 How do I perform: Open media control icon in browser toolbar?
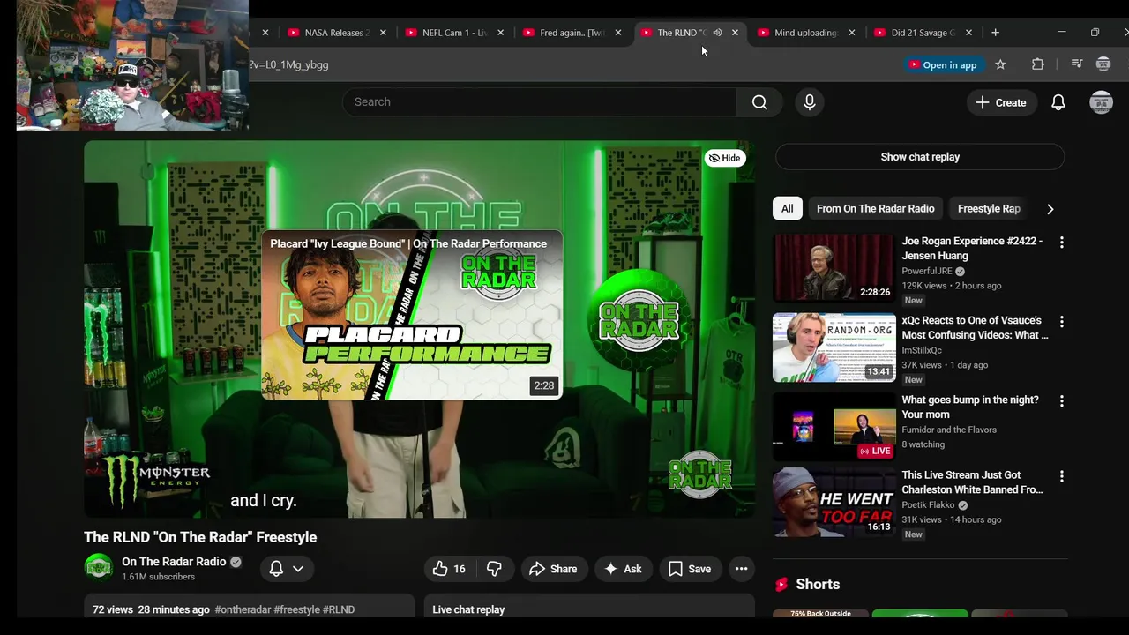[x=1076, y=64]
